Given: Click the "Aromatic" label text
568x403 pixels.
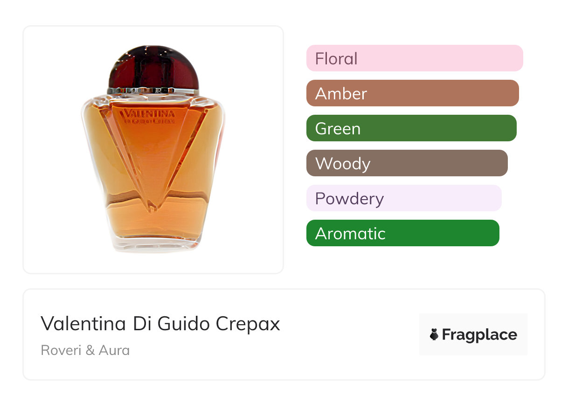Looking at the screenshot, I should [x=350, y=234].
